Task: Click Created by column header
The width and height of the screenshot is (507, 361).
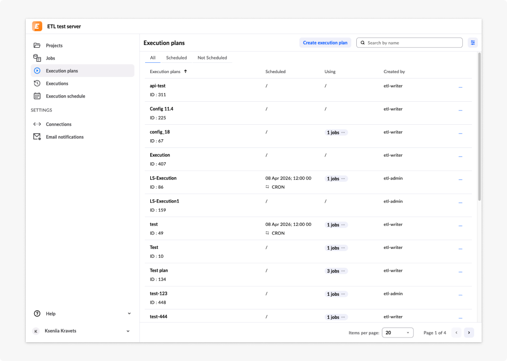Action: point(394,71)
